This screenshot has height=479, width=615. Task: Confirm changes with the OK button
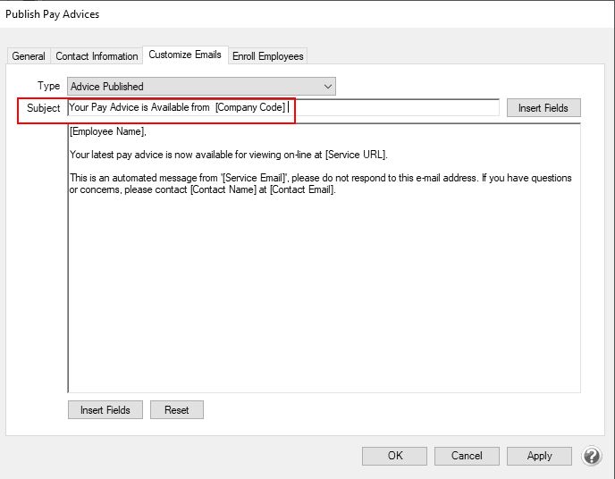click(395, 456)
